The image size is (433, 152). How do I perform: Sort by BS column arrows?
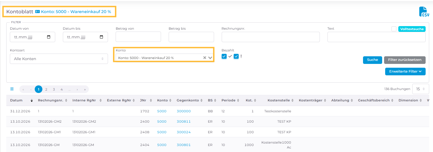point(215,100)
